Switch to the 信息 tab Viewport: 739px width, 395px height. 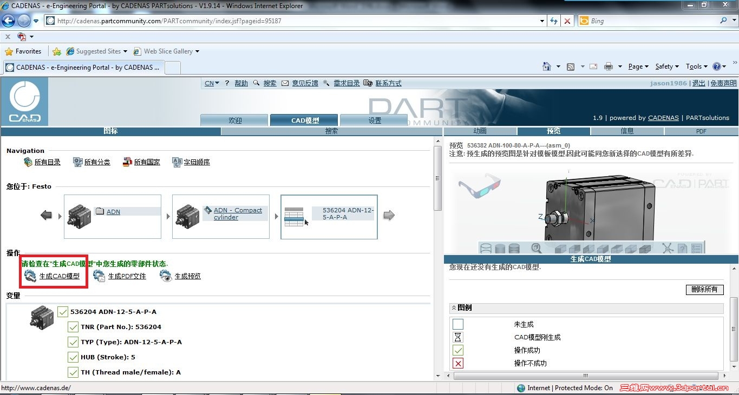627,131
